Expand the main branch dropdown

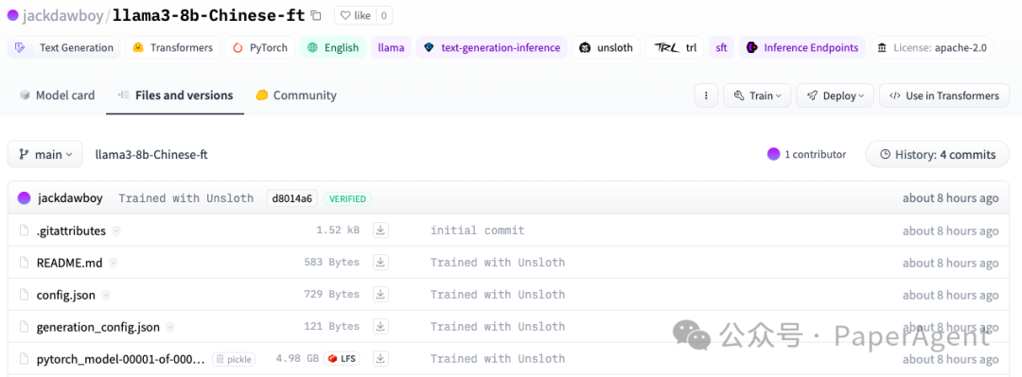(45, 154)
